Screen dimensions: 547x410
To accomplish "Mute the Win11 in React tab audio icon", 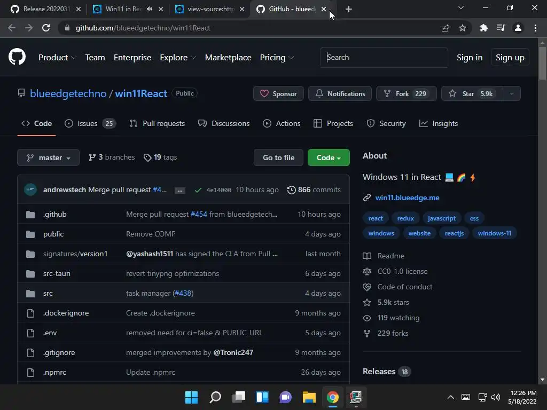I will pos(150,9).
